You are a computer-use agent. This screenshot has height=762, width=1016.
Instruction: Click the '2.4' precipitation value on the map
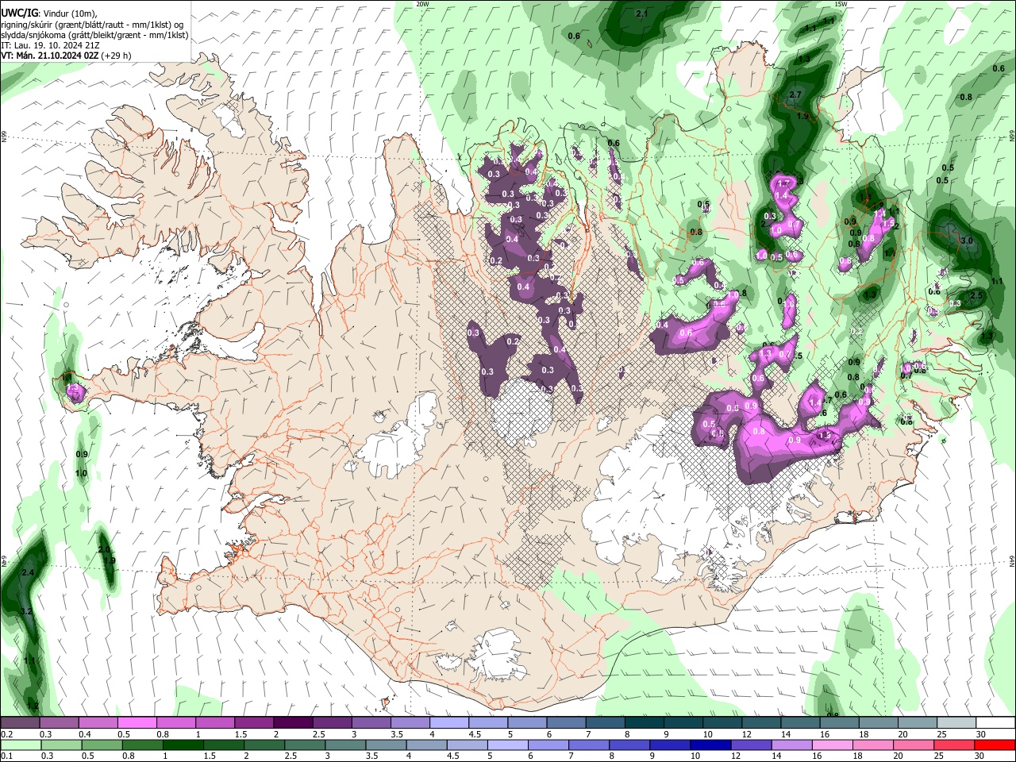pos(28,572)
